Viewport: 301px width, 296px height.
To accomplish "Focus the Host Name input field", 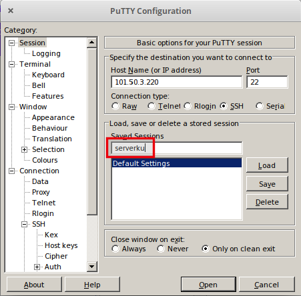I will click(177, 82).
